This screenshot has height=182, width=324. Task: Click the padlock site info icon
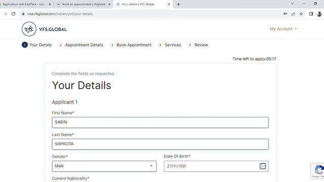pyautogui.click(x=23, y=14)
